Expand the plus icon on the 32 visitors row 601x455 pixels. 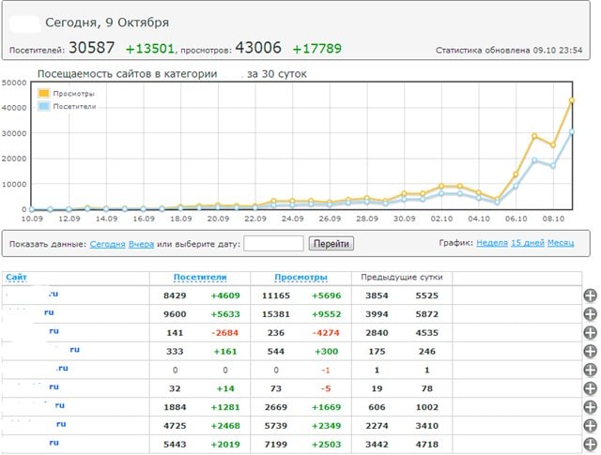(x=591, y=387)
